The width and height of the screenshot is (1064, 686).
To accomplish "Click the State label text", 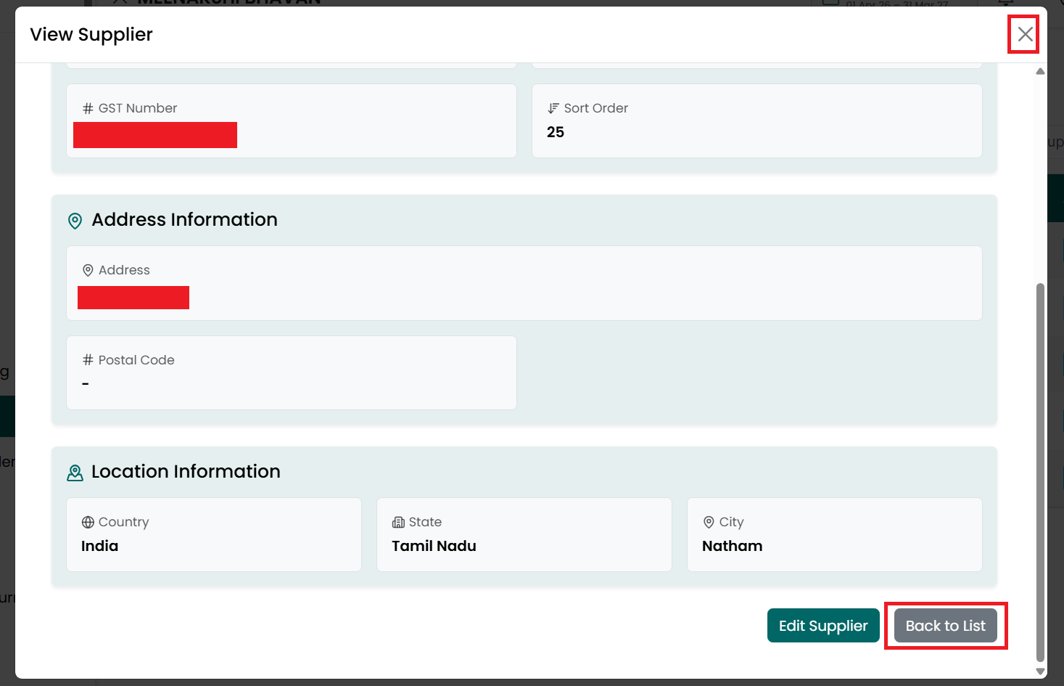I will click(x=425, y=522).
